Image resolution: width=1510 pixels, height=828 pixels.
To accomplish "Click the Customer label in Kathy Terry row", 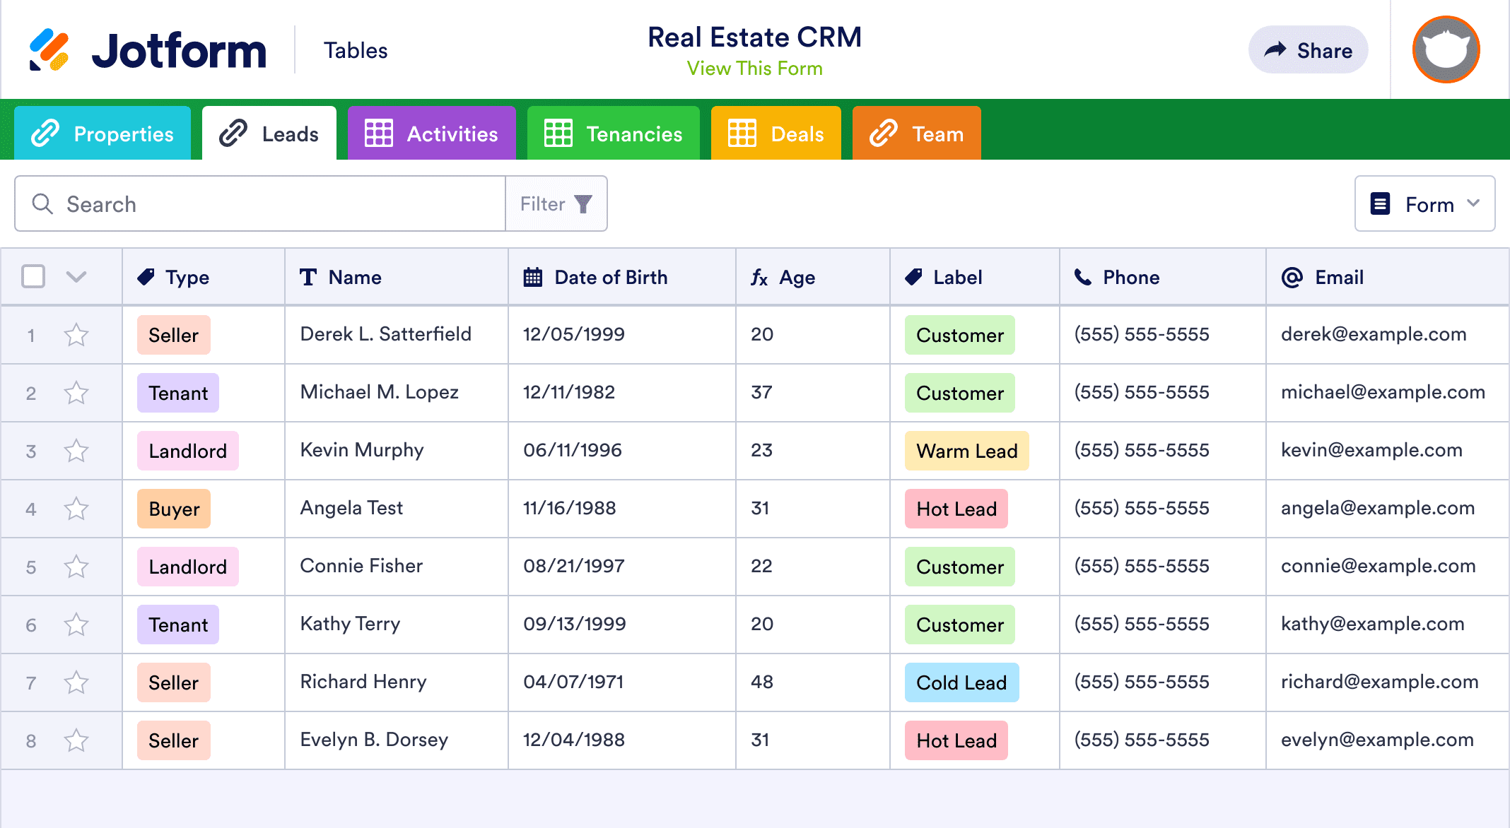I will point(960,625).
